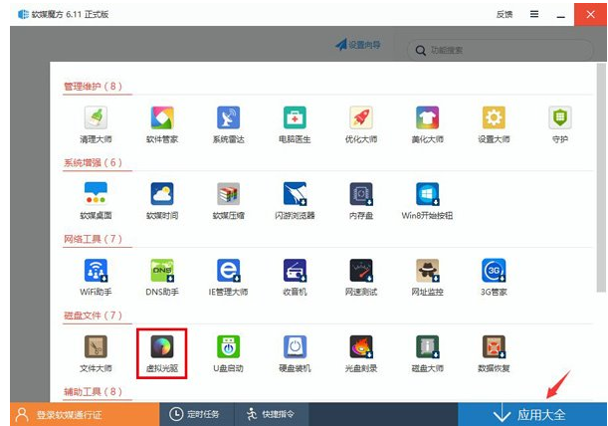Open 软媒时间 weather clock icon

[x=162, y=201]
